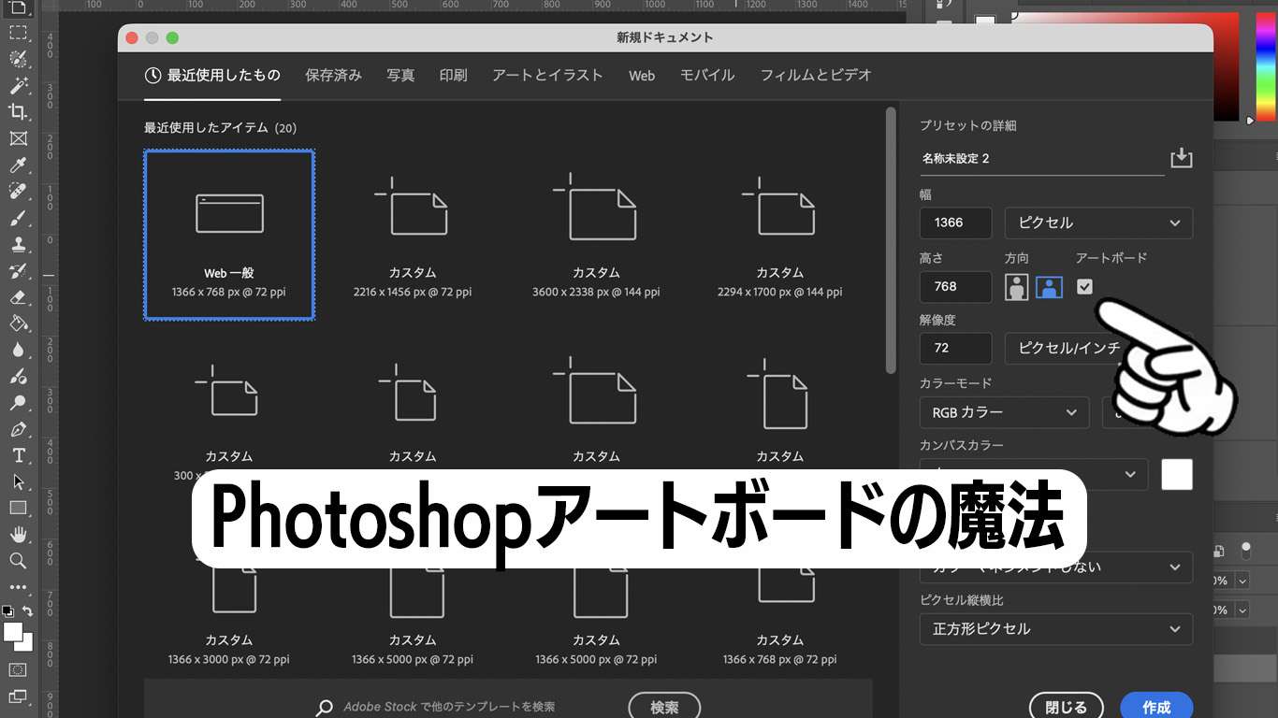Viewport: 1278px width, 718px height.
Task: Toggle the アートボード checkbox
Action: click(x=1084, y=287)
